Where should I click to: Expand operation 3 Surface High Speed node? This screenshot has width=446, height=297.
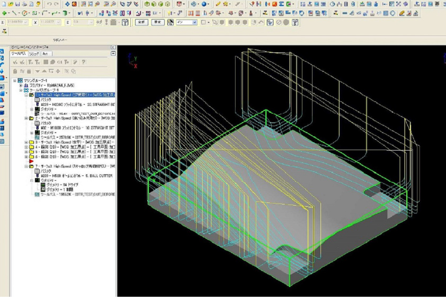(x=26, y=142)
